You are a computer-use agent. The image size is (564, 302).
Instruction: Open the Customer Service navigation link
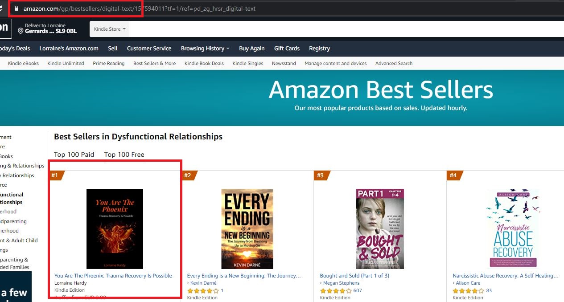pyautogui.click(x=149, y=49)
